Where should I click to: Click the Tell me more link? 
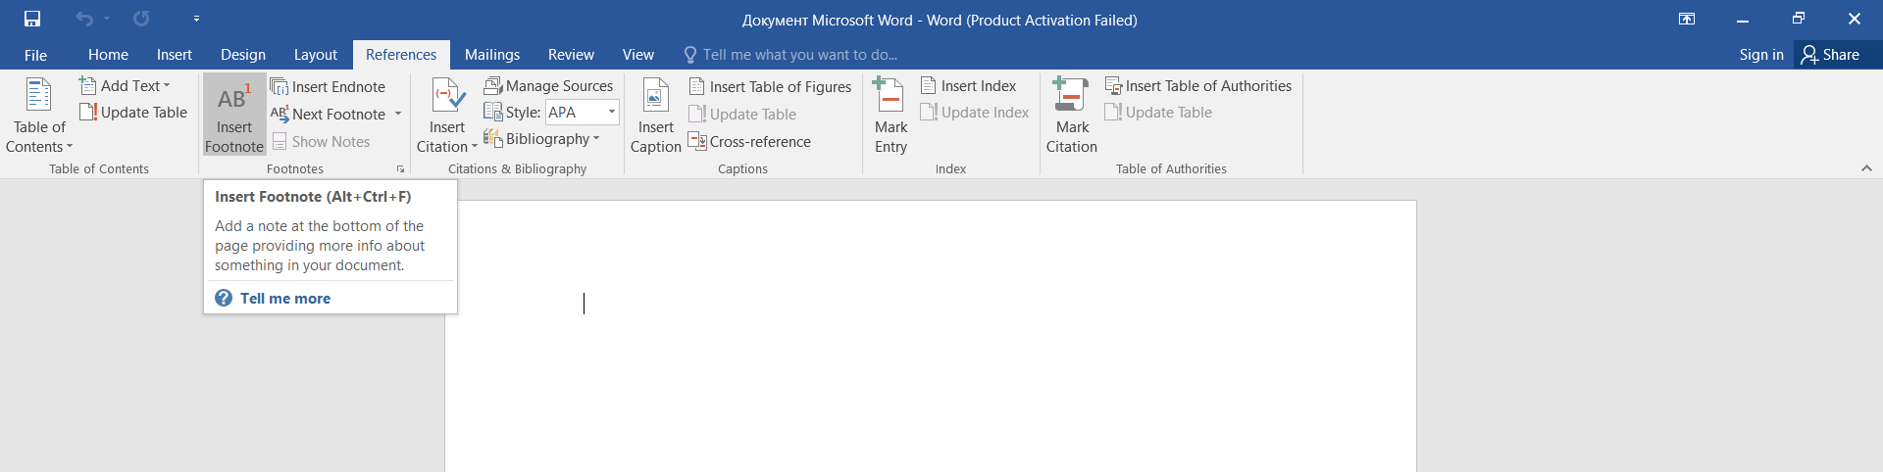pos(285,299)
